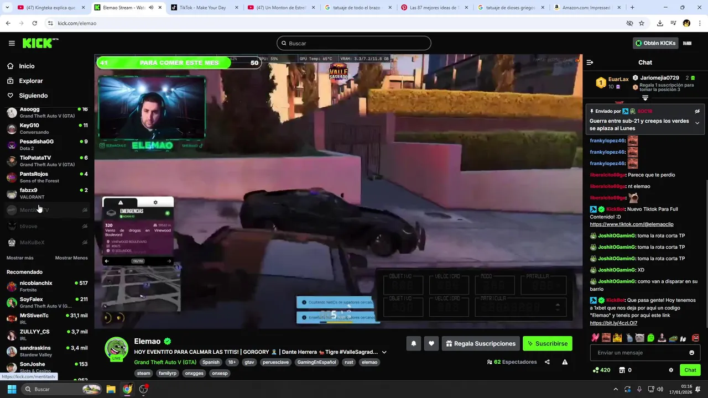This screenshot has width=708, height=398.
Task: Open fabzx9 channel in sidebar
Action: [47, 193]
